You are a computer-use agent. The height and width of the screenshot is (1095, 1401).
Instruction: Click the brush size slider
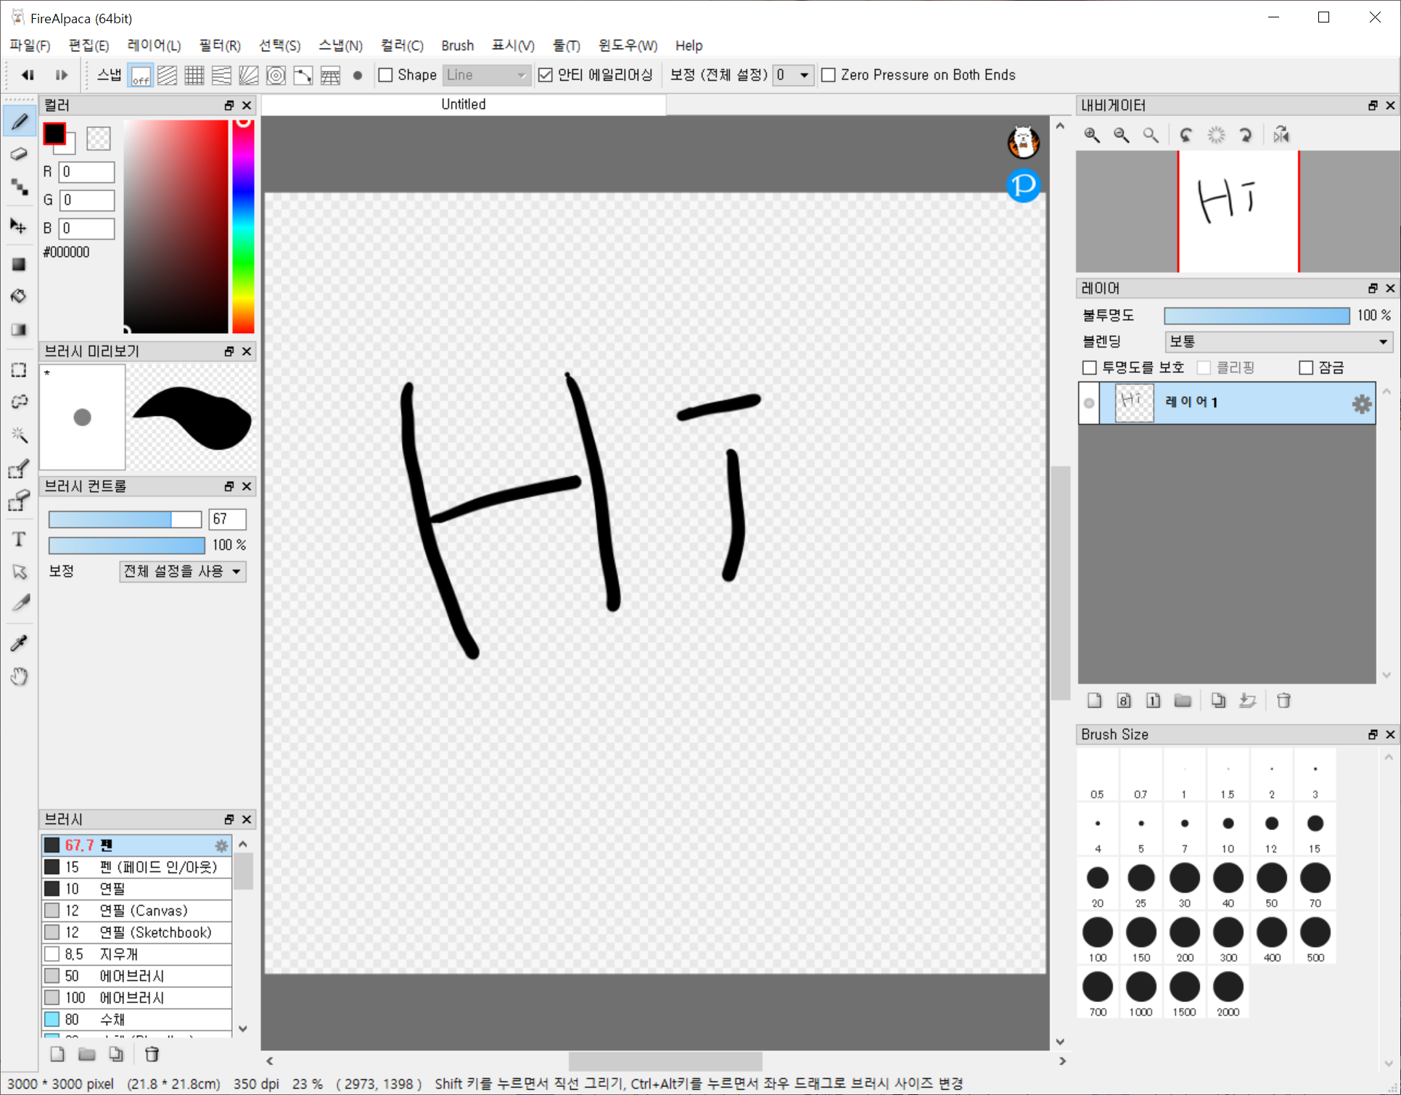pyautogui.click(x=125, y=520)
